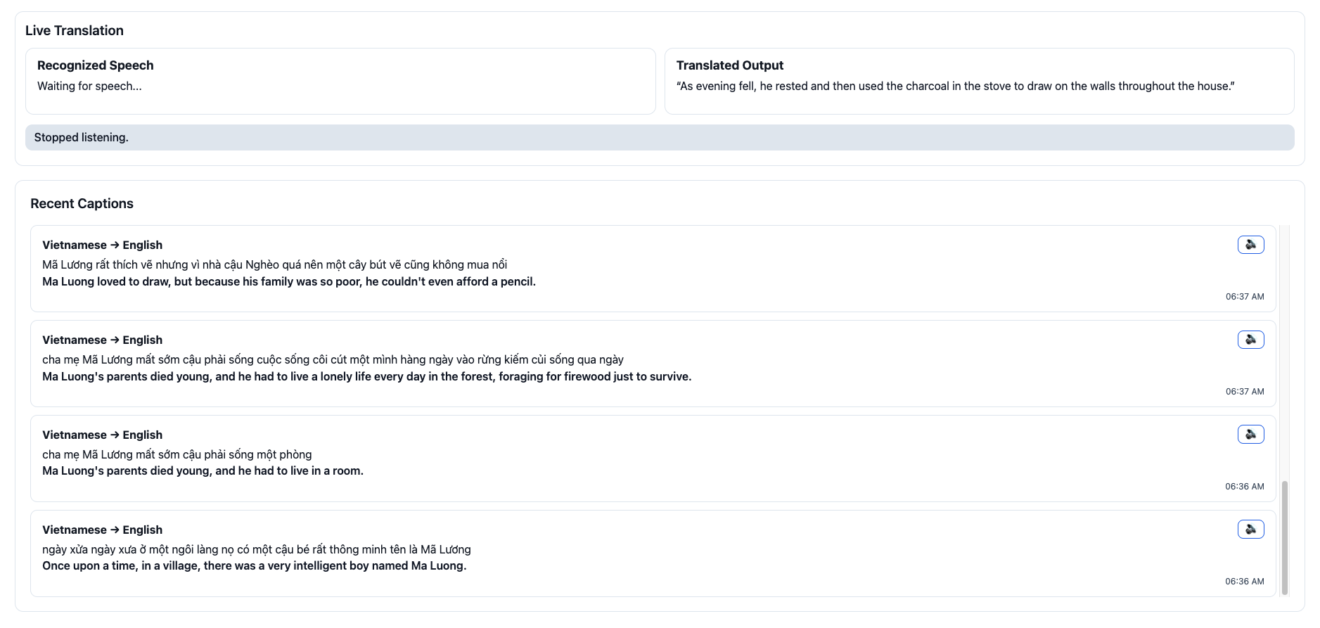Click the 06:37 AM timestamp on pencil caption
The image size is (1320, 628).
[1244, 297]
